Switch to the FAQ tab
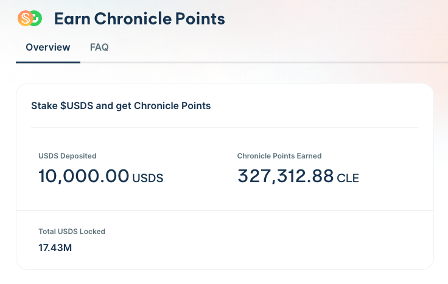 click(x=99, y=47)
